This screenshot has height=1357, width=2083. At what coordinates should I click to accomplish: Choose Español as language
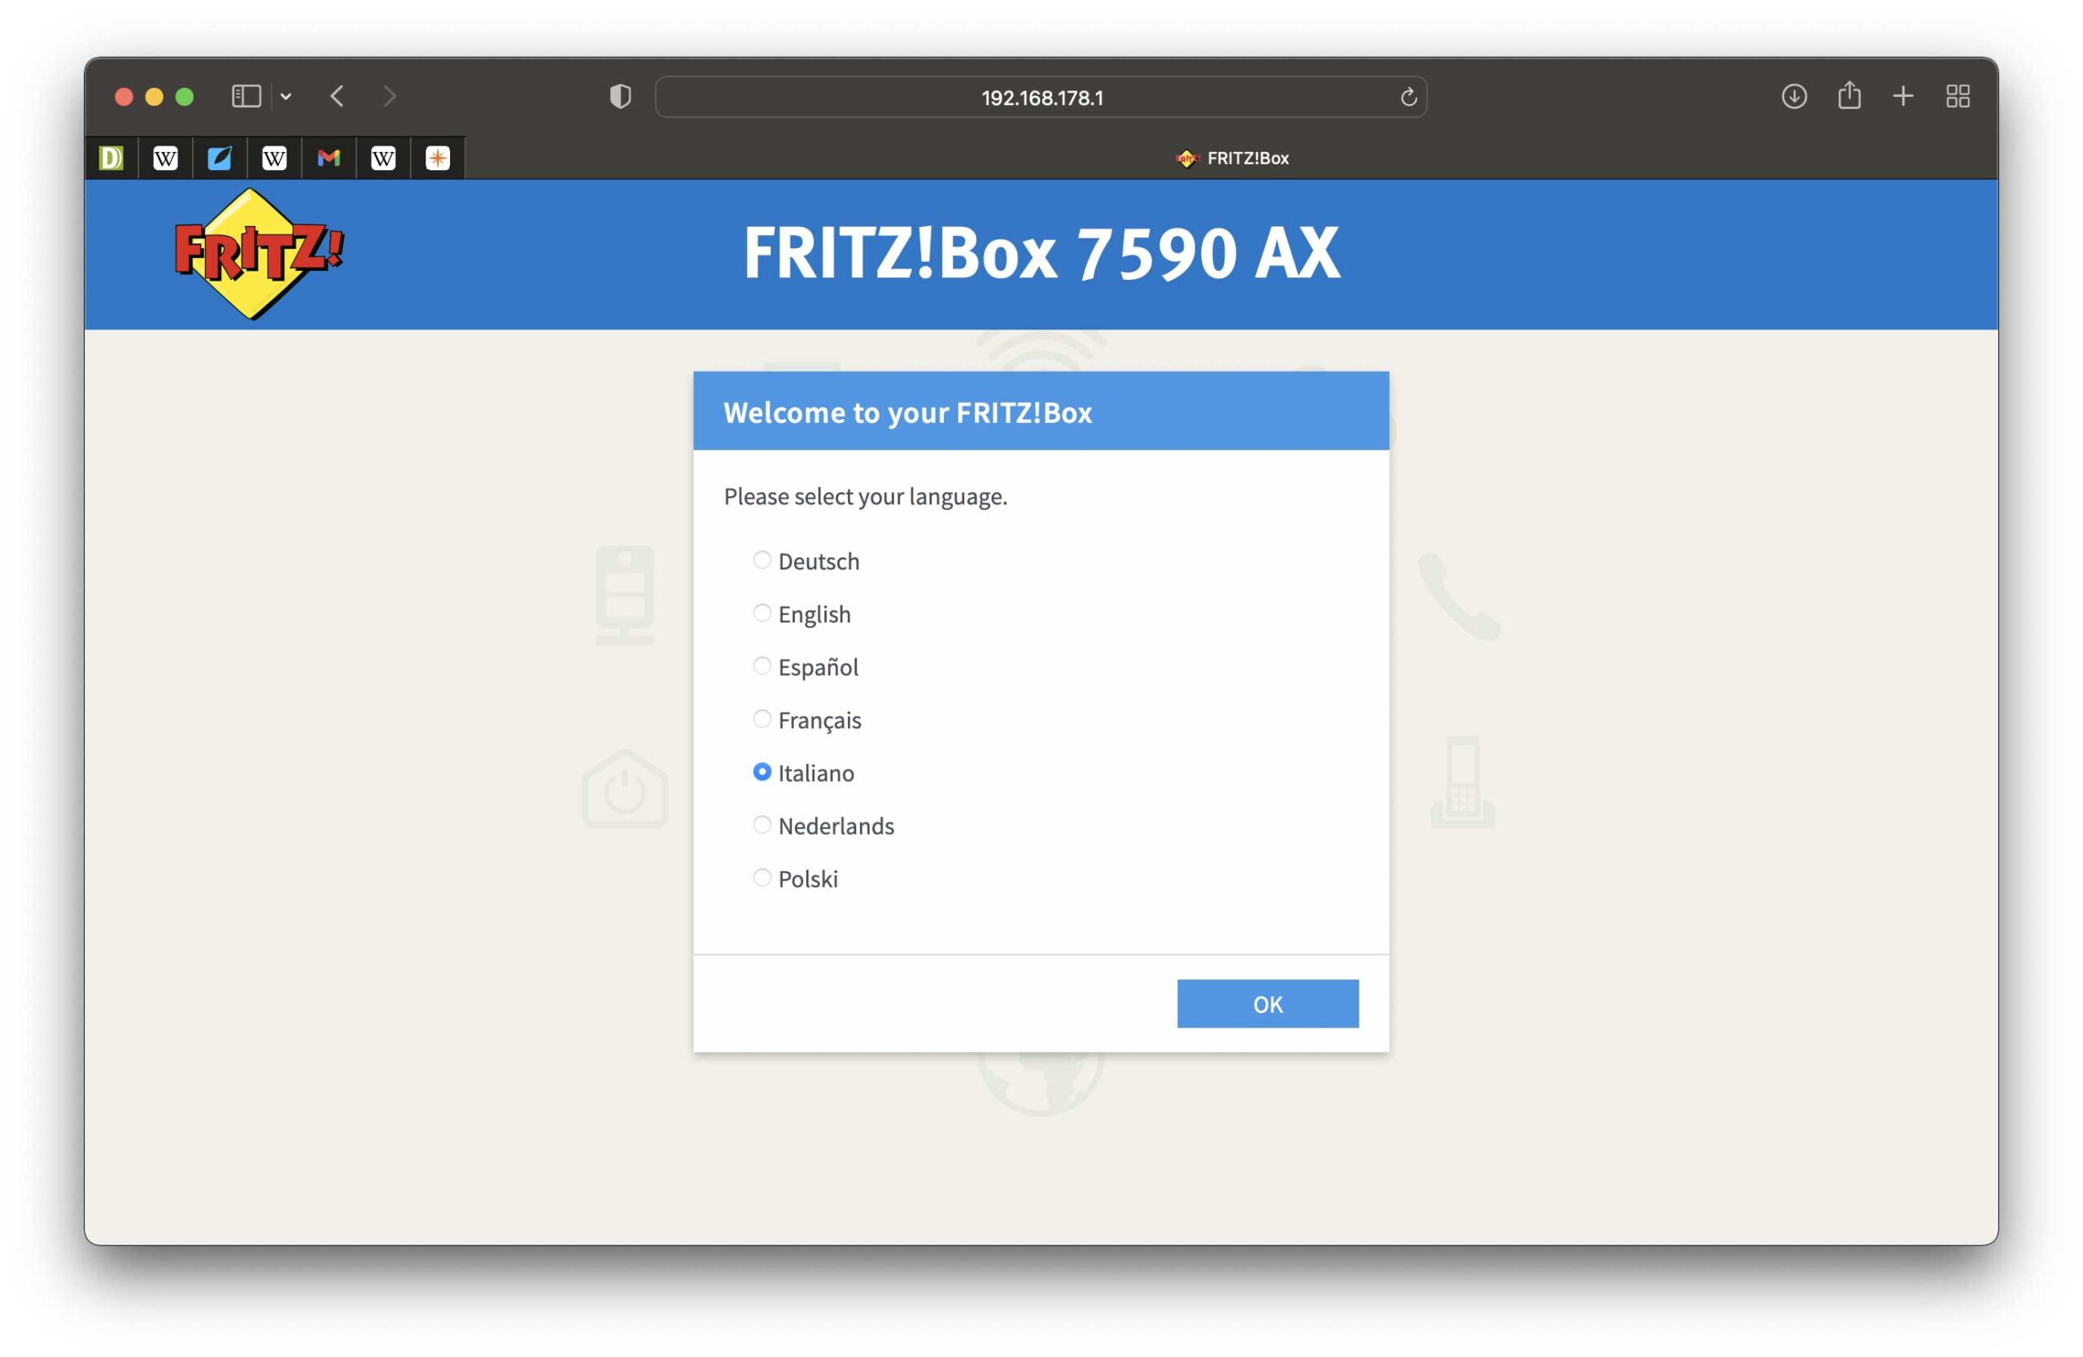pos(762,665)
